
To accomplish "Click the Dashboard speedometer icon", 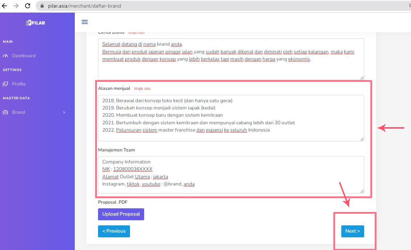I will pyautogui.click(x=5, y=56).
